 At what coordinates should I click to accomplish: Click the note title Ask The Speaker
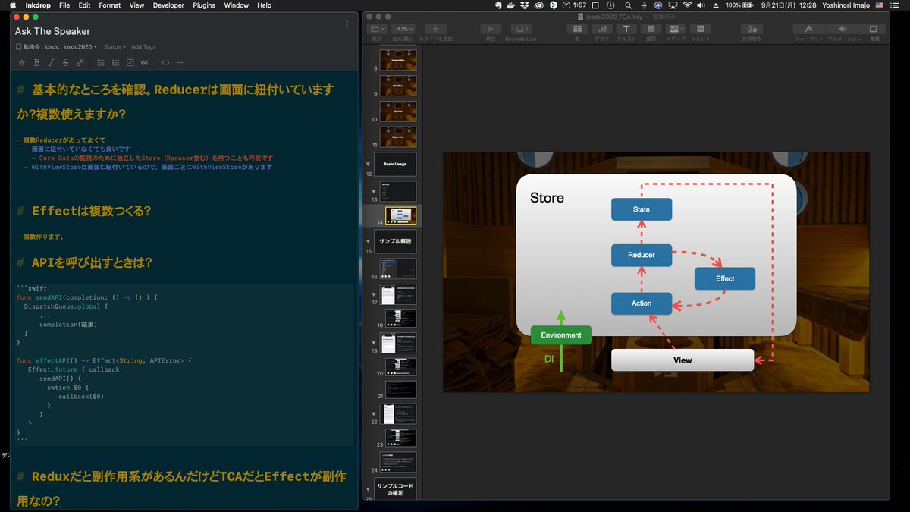coord(52,31)
